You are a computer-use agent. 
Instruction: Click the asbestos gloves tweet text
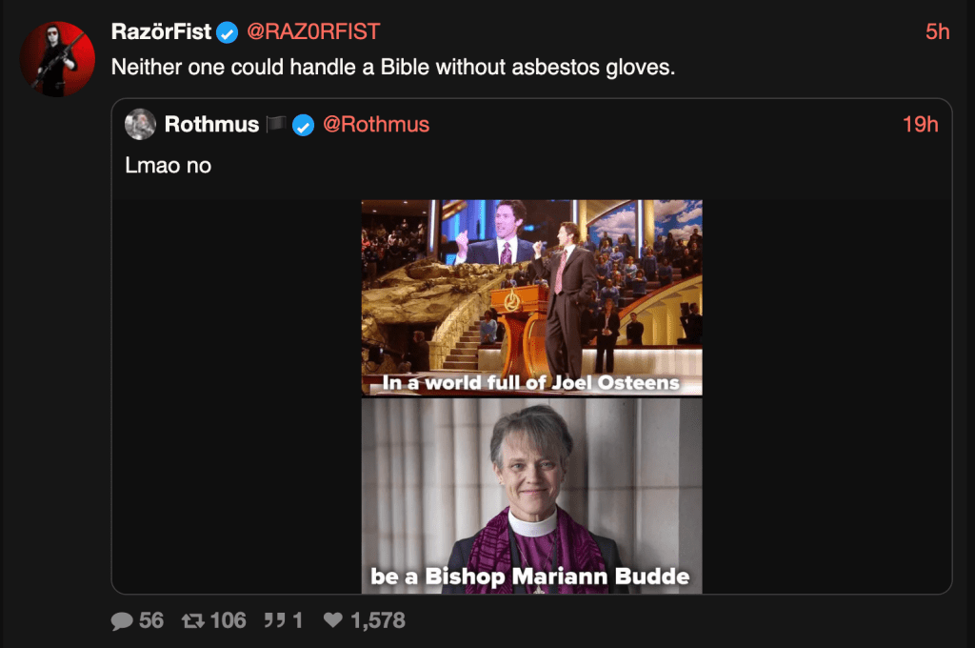392,68
